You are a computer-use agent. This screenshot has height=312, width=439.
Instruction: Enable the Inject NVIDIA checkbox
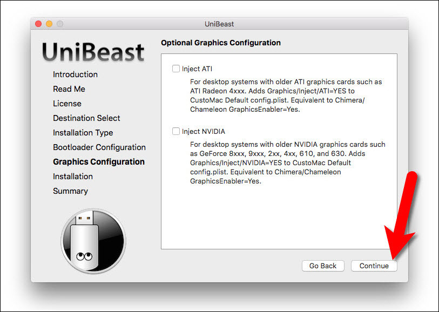pos(176,131)
